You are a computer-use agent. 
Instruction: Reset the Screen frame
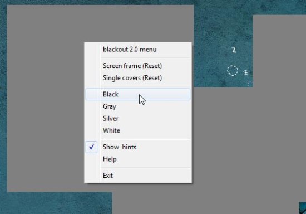(138, 66)
